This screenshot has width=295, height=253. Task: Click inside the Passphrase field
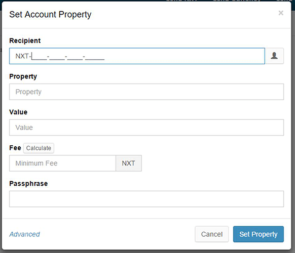[x=146, y=199]
